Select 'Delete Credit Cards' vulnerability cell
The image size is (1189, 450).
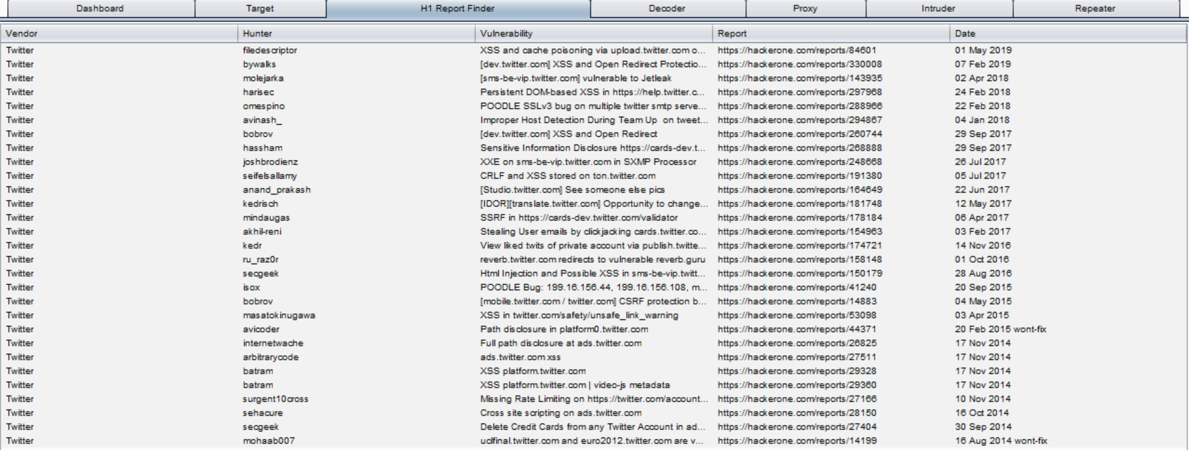[x=594, y=427]
